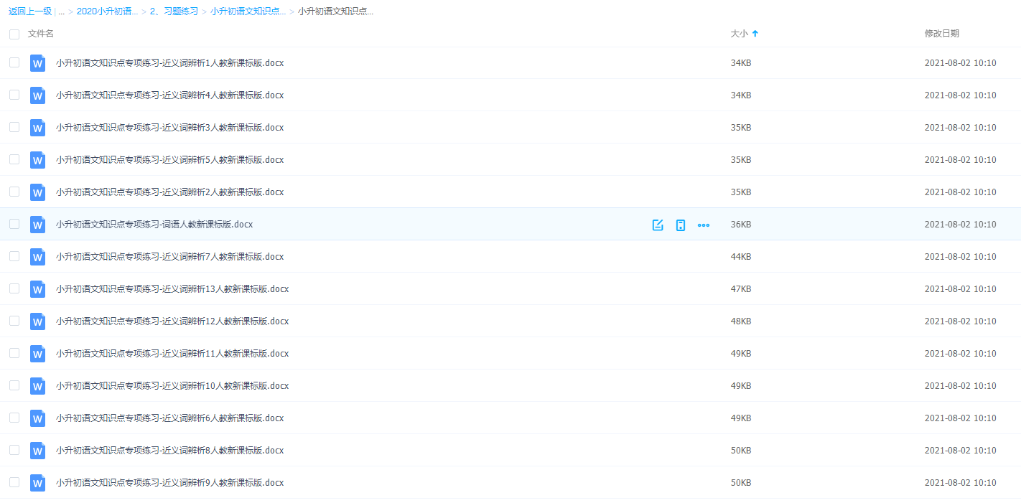The width and height of the screenshot is (1021, 503).
Task: Click the mobile device icon on the hovered row
Action: point(680,225)
